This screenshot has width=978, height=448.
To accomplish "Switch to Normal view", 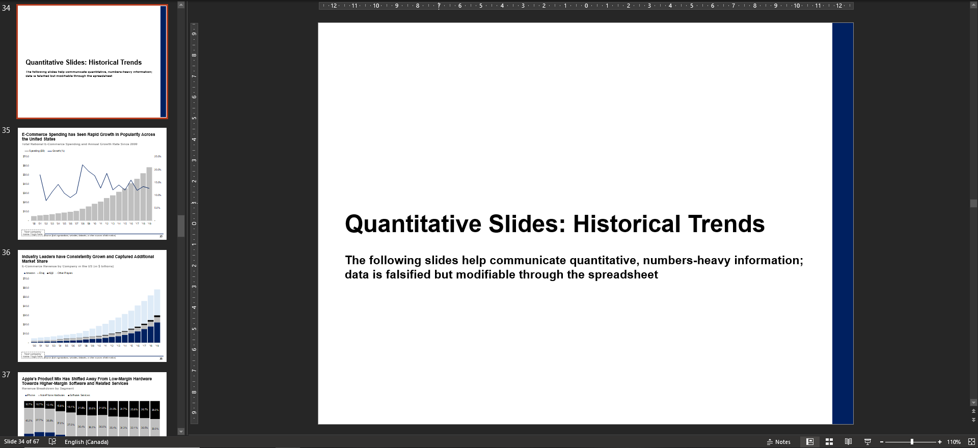I will coord(810,441).
